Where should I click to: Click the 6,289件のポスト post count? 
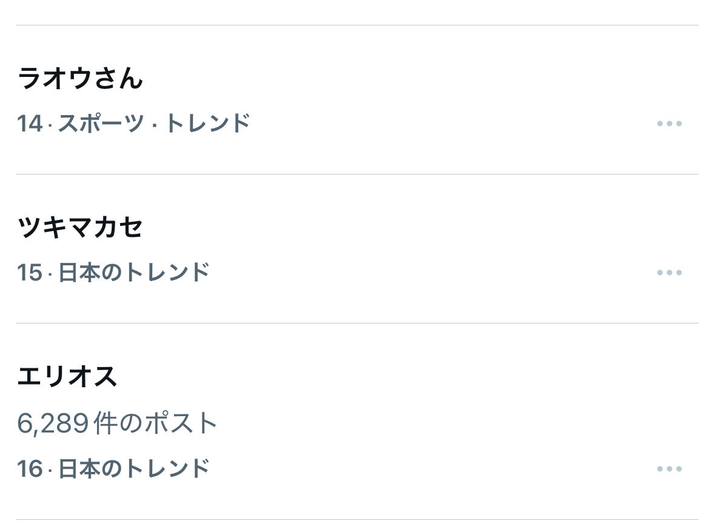point(117,423)
